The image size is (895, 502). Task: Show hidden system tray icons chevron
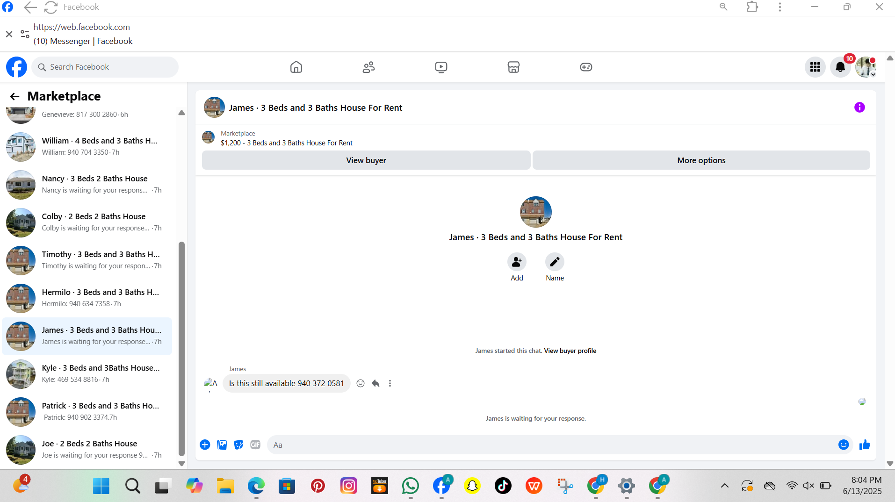(725, 486)
